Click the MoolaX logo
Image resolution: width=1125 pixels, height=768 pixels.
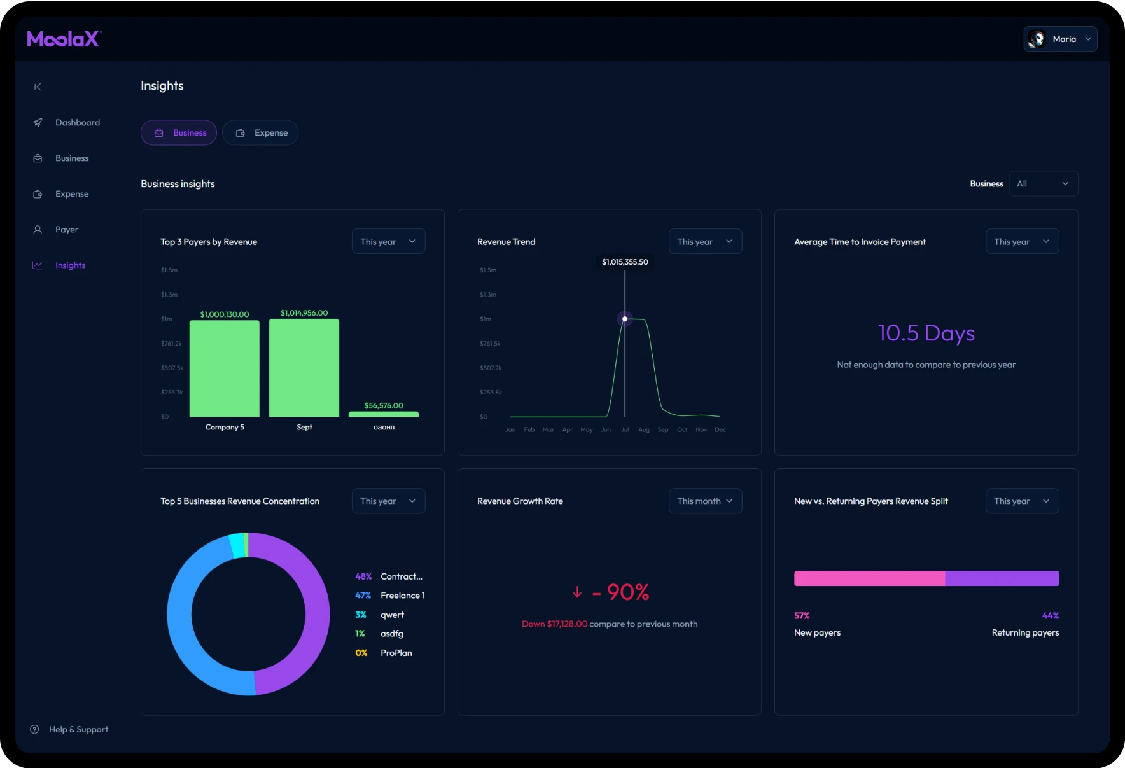(x=64, y=39)
